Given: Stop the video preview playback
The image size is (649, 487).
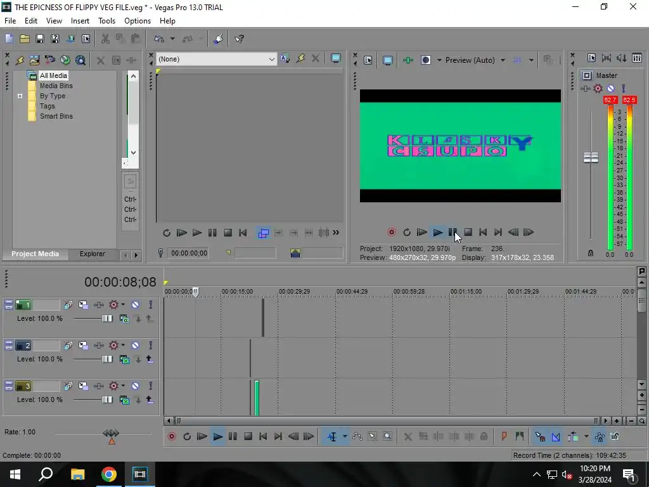Looking at the screenshot, I should (x=468, y=232).
